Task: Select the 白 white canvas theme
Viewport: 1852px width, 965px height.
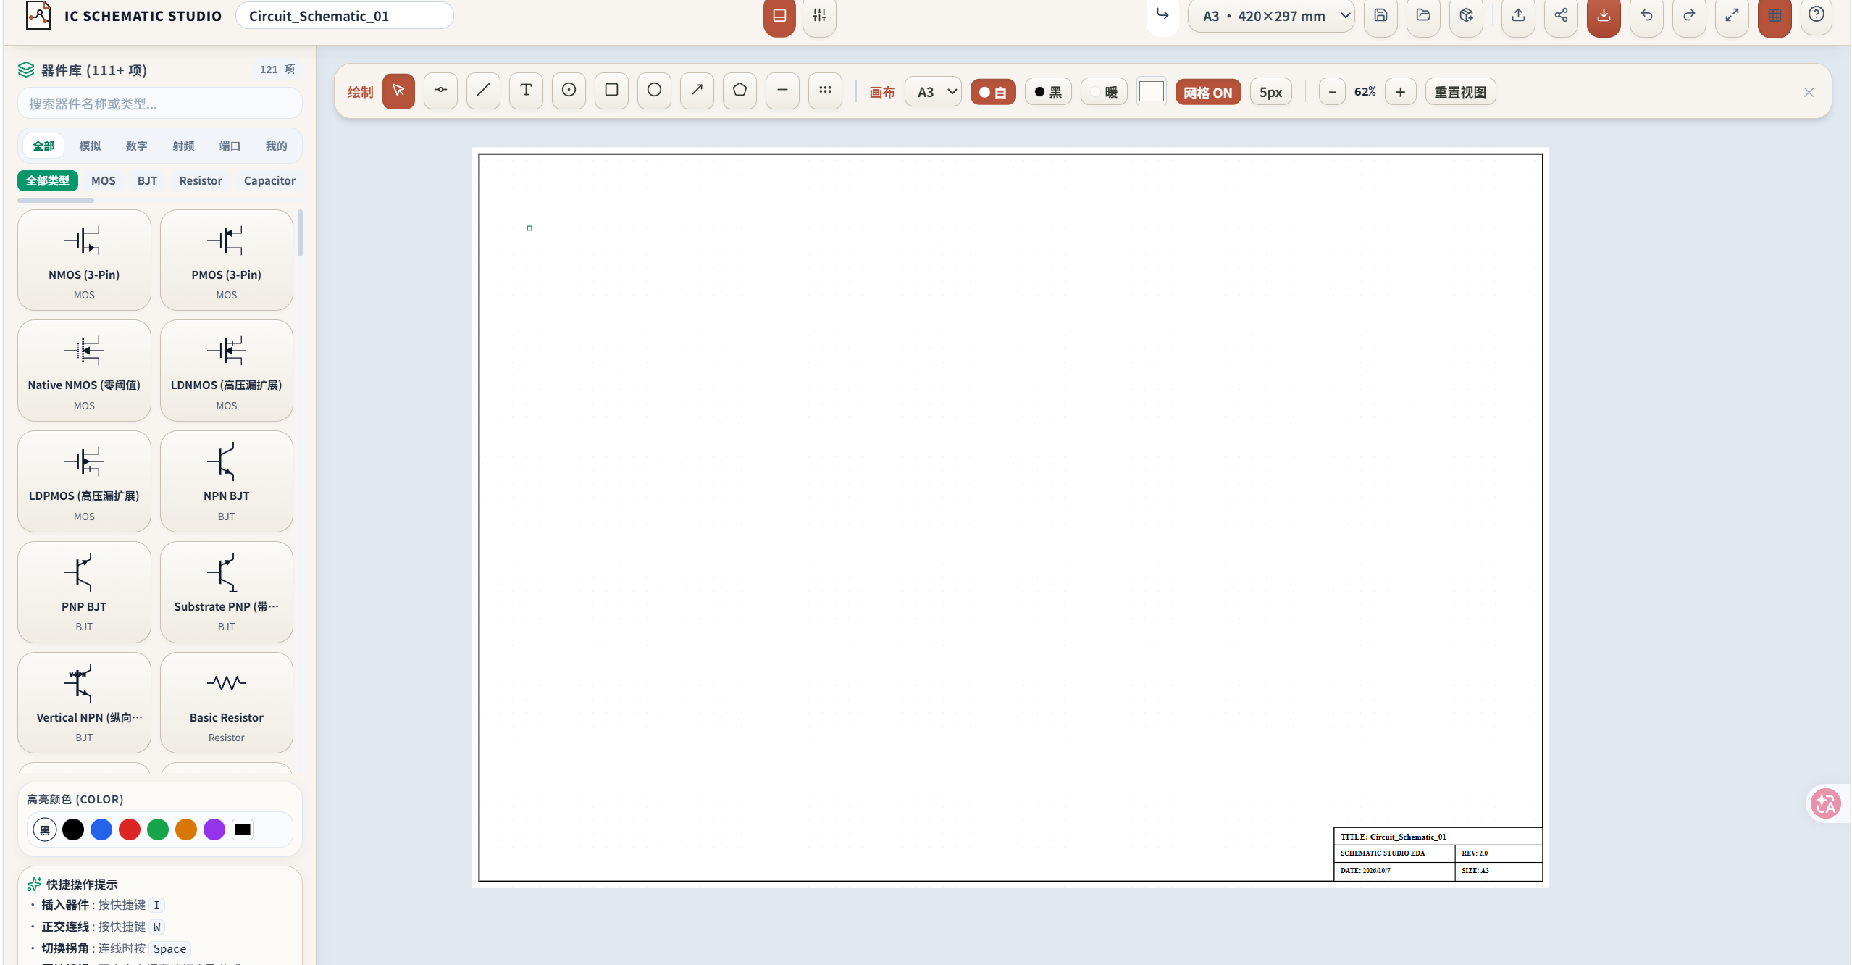Action: [x=993, y=92]
